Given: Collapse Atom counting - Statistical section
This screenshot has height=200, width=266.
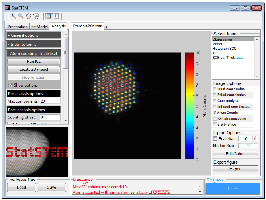Looking at the screenshot, I should click(x=33, y=54).
